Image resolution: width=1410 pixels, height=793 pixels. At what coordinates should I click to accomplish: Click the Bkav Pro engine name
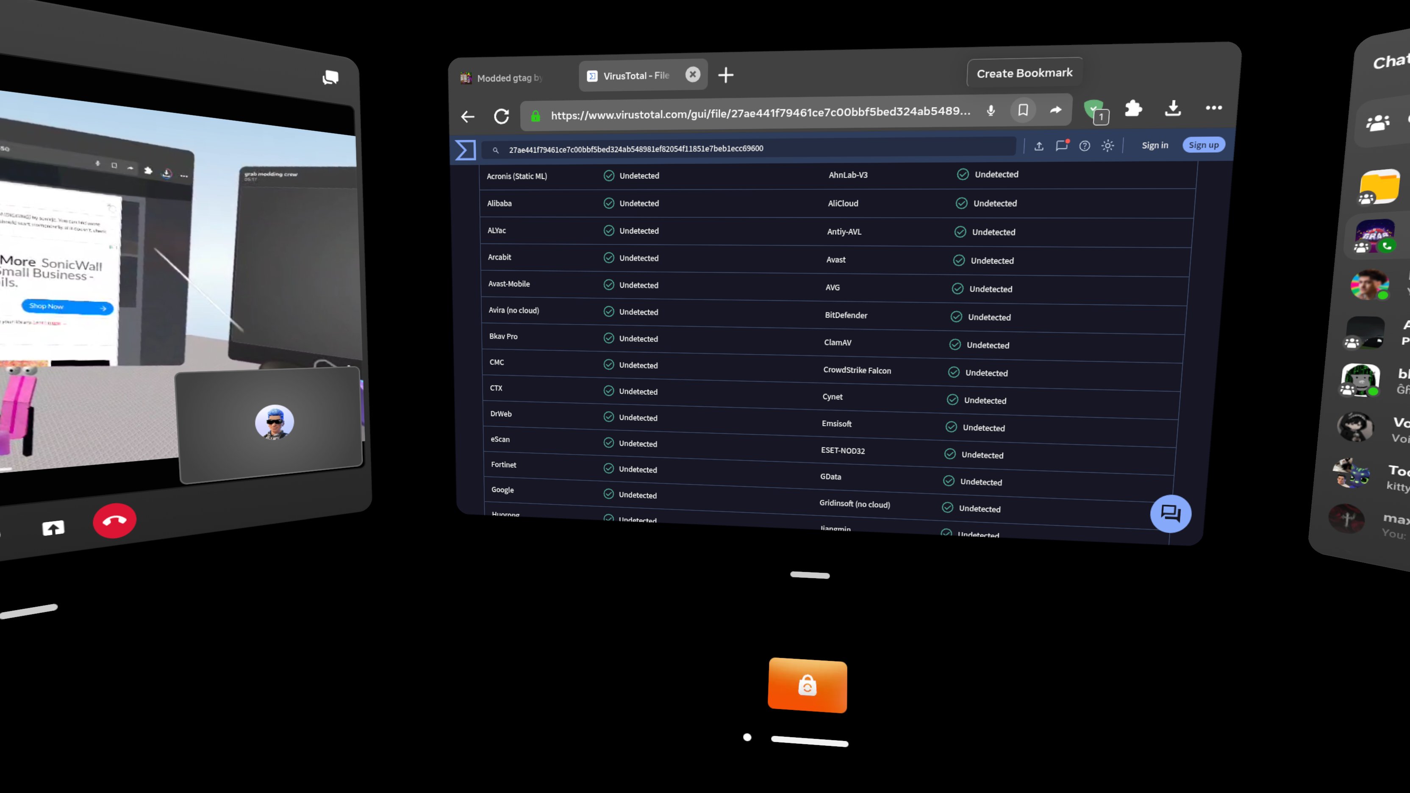(x=503, y=337)
